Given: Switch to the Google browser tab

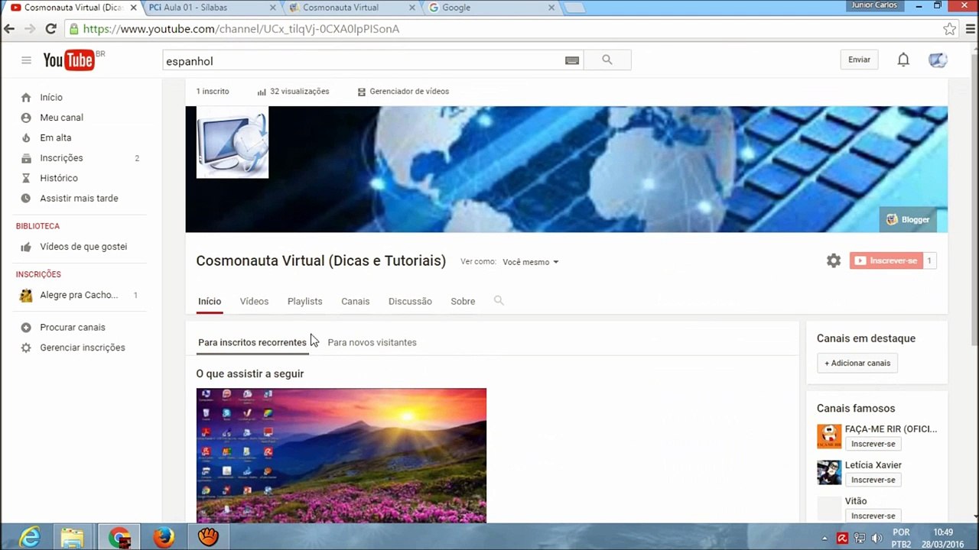Looking at the screenshot, I should pos(489,8).
